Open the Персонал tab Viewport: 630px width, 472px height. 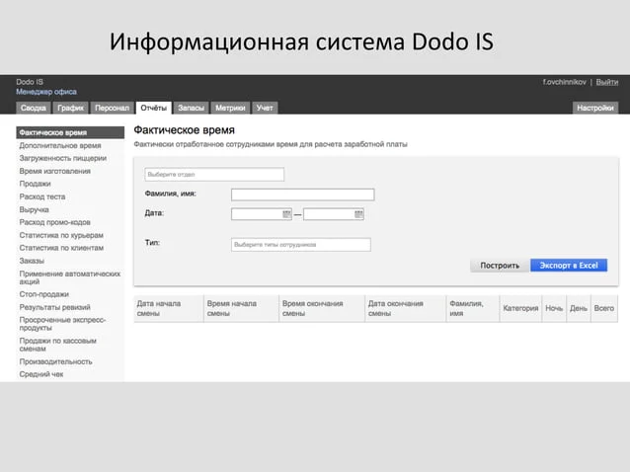click(x=113, y=108)
